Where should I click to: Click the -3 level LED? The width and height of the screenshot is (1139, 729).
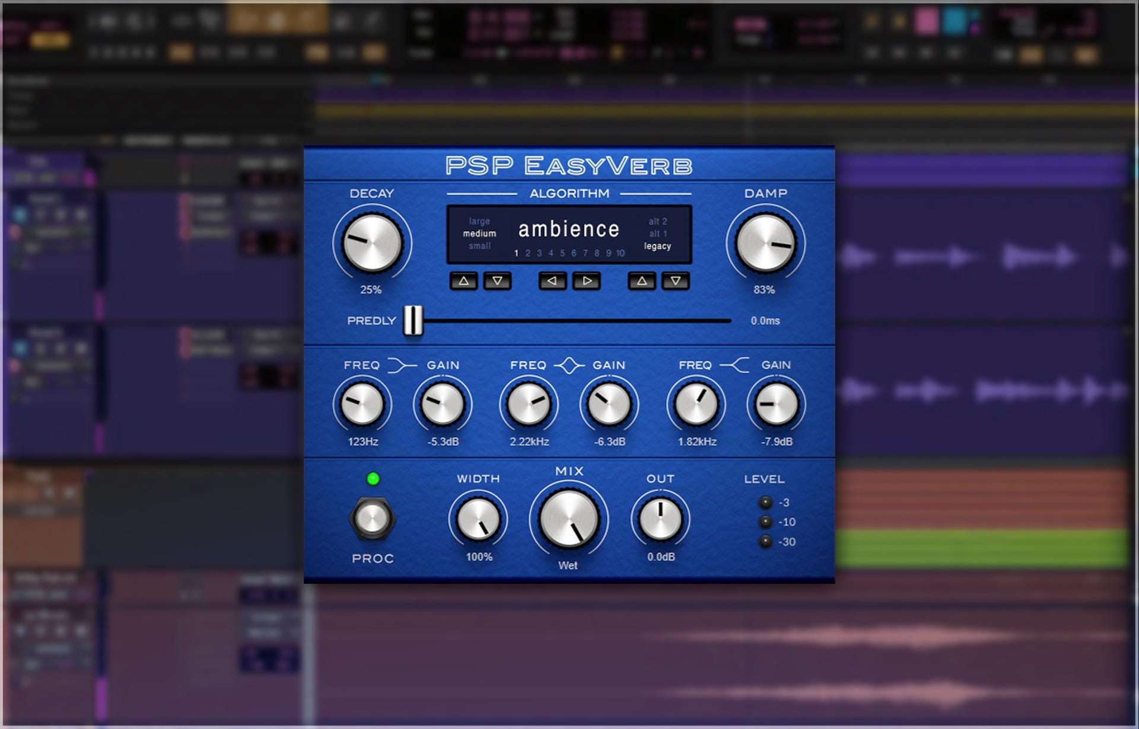766,503
